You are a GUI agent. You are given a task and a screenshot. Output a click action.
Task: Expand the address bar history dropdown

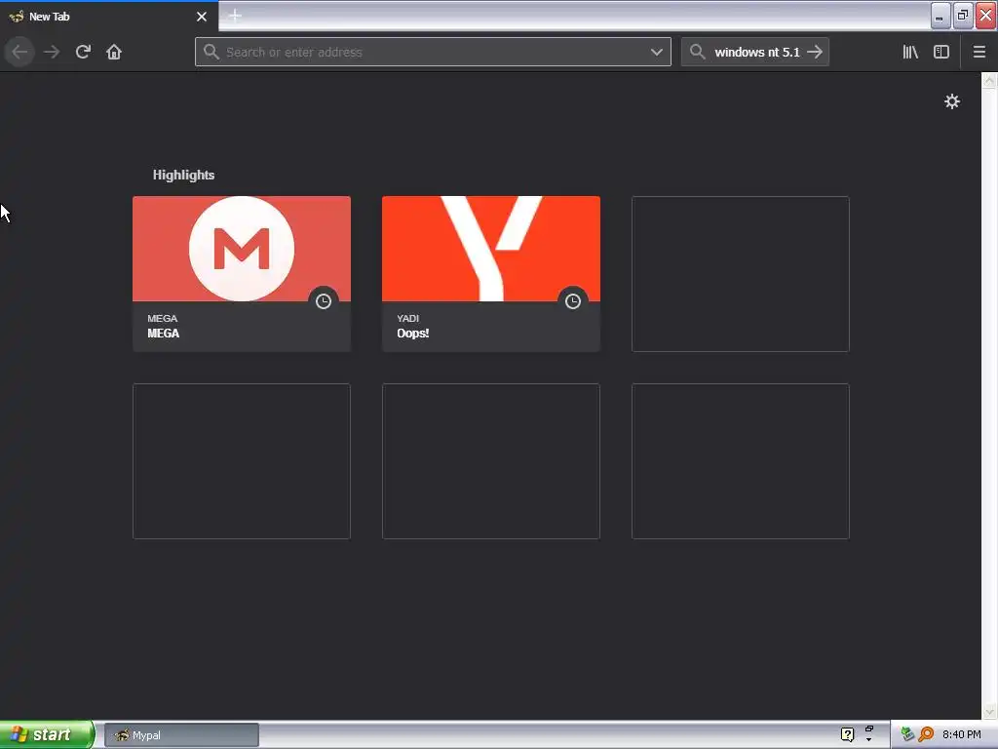(x=657, y=53)
